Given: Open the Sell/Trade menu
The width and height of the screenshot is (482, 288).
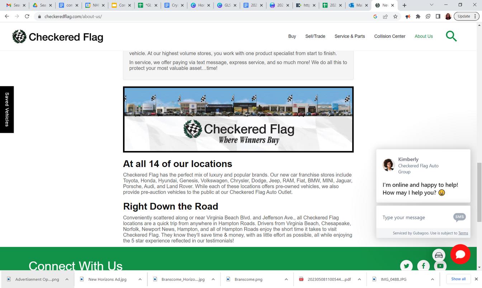Looking at the screenshot, I should click(315, 36).
